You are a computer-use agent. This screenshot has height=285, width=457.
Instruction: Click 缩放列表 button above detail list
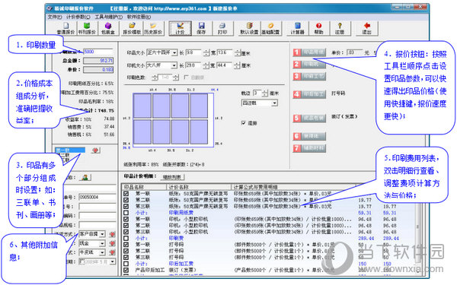click(172, 177)
